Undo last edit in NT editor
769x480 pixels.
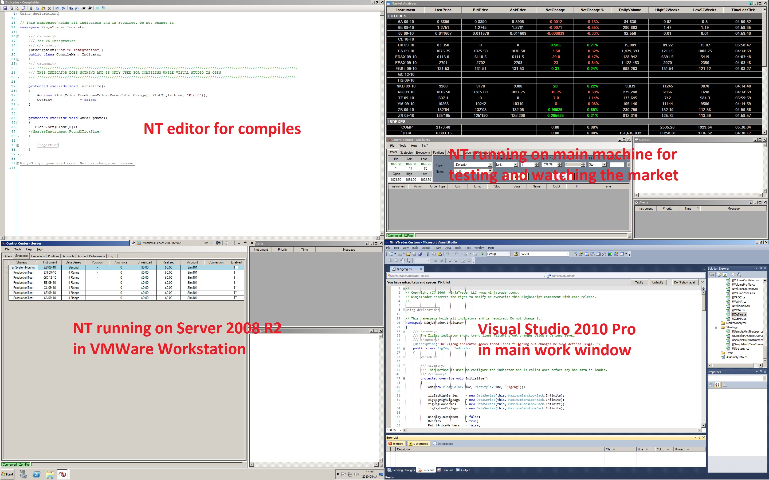tap(57, 8)
